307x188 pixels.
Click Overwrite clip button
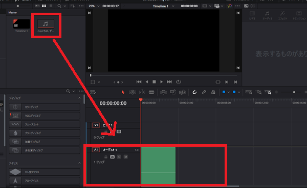173,92
